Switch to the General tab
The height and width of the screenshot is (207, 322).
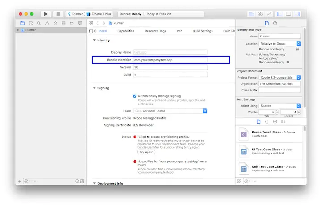(x=103, y=31)
